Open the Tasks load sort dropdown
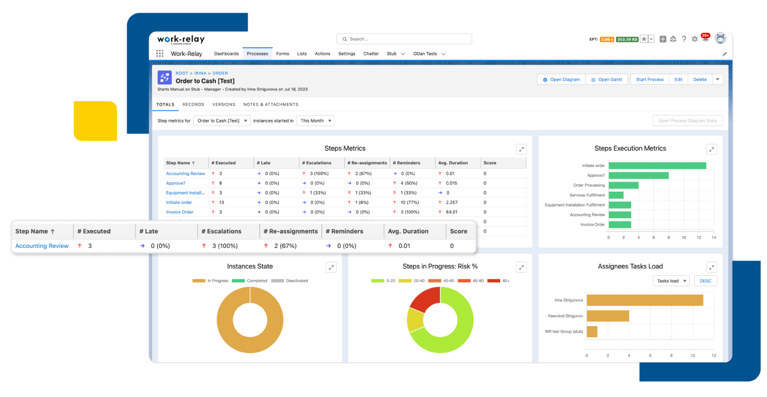The width and height of the screenshot is (767, 397). (671, 281)
